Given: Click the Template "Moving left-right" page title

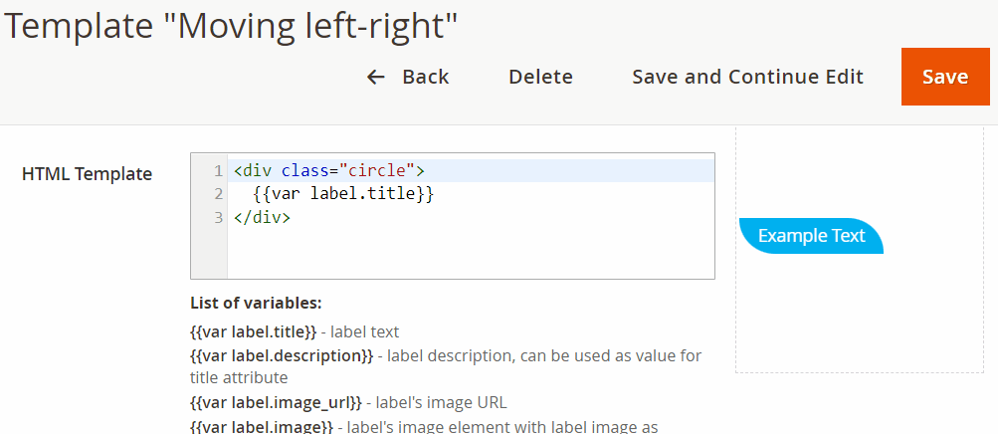Looking at the screenshot, I should click(x=231, y=26).
